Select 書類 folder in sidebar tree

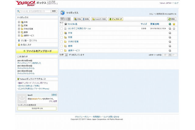point(26,32)
